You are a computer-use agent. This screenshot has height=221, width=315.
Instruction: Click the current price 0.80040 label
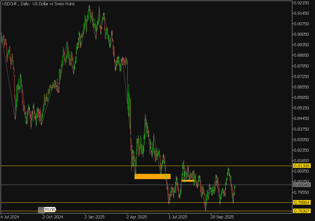[302, 185]
